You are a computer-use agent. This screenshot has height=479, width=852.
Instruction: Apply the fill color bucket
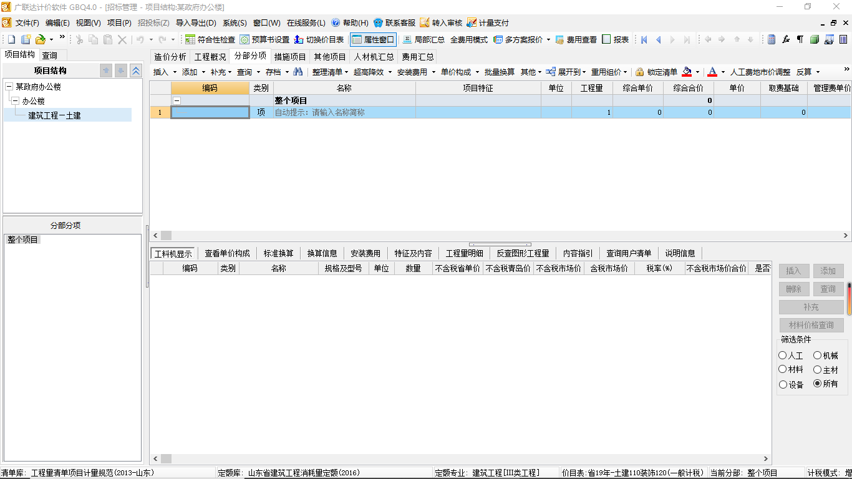[687, 72]
